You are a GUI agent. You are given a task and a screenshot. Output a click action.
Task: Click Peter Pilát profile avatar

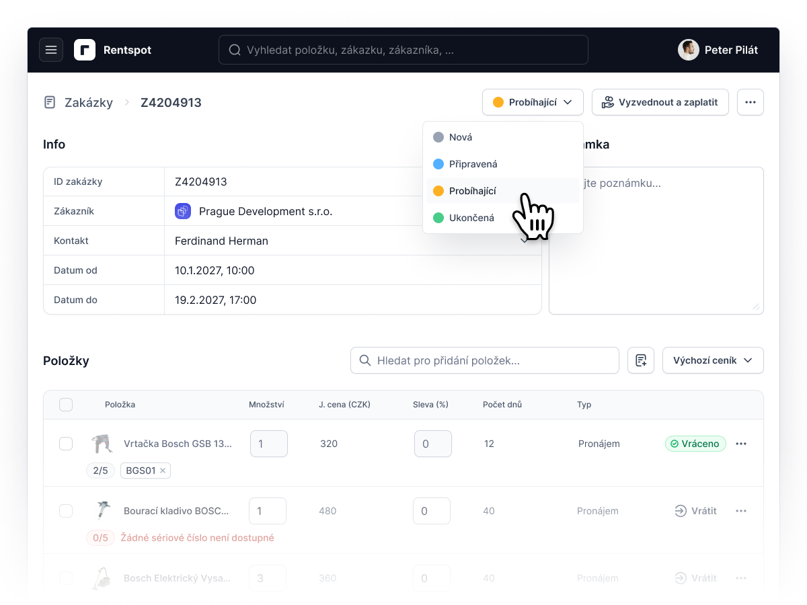coord(689,50)
